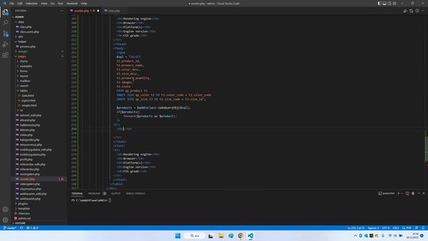This screenshot has width=428, height=241.
Task: Open Windows Start menu
Action: pos(178,236)
